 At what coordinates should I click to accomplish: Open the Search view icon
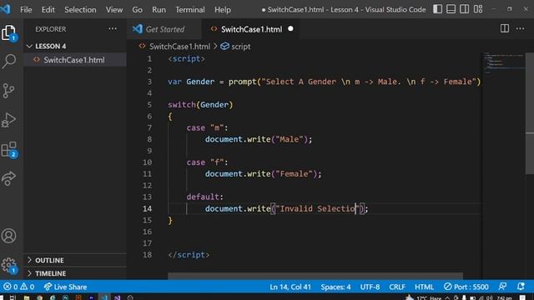click(x=9, y=61)
